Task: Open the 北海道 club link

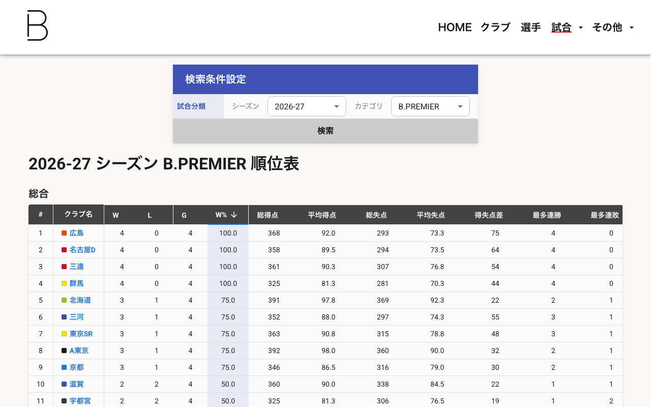Action: click(x=80, y=300)
